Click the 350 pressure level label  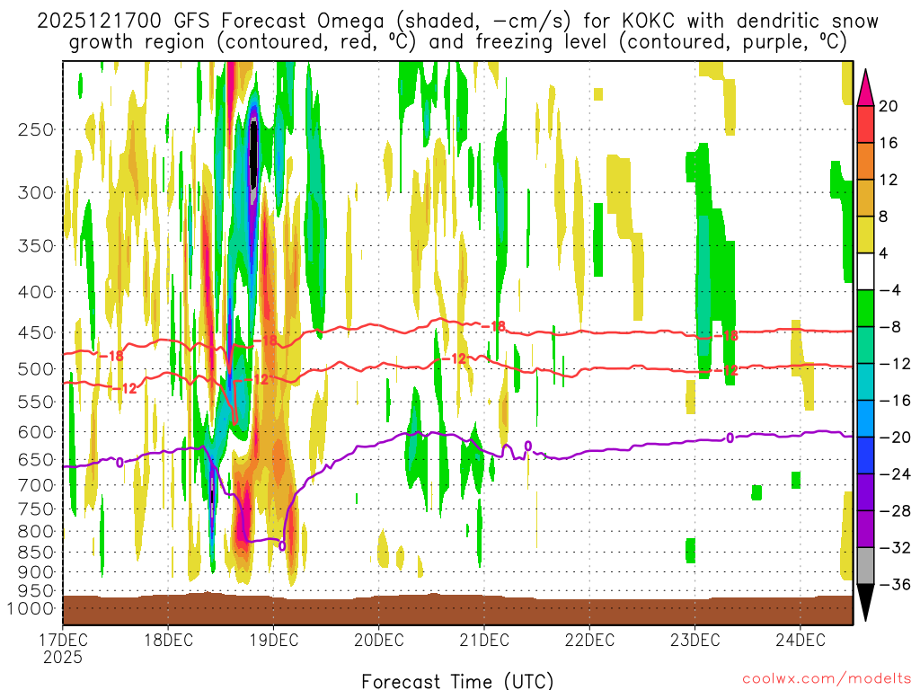coord(36,245)
